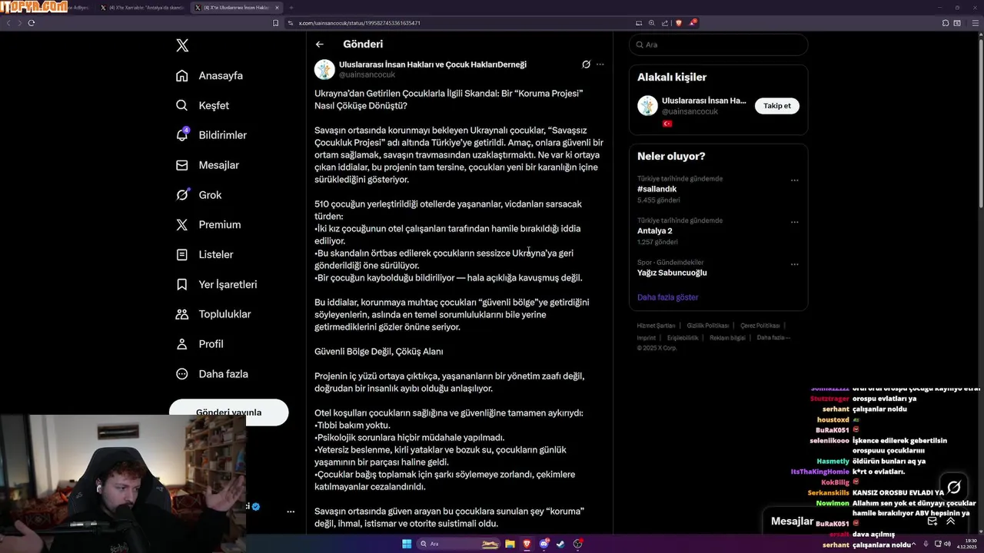The height and width of the screenshot is (553, 984).
Task: Click the Bildirimler bell icon
Action: [182, 135]
